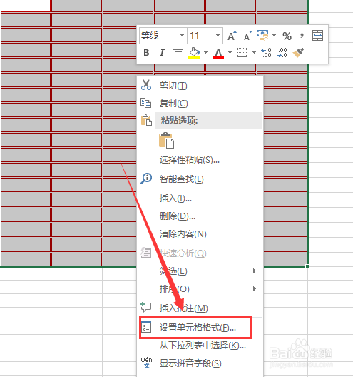Image resolution: width=353 pixels, height=377 pixels.
Task: Click the Bold button in mini toolbar
Action: coord(146,52)
